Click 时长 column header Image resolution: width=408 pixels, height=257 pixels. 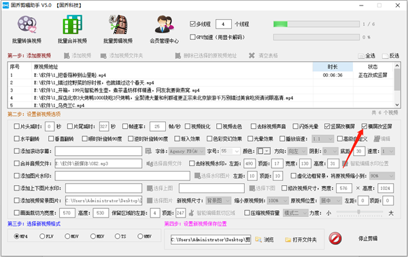click(x=333, y=67)
